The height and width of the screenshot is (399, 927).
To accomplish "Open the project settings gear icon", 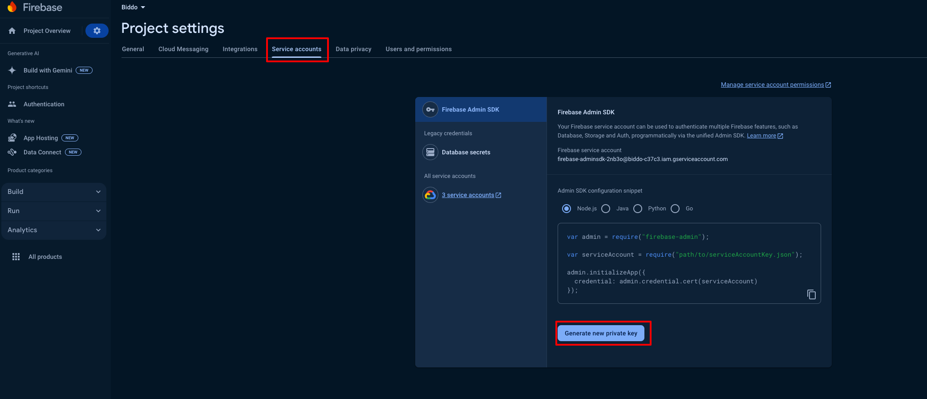I will (x=97, y=31).
